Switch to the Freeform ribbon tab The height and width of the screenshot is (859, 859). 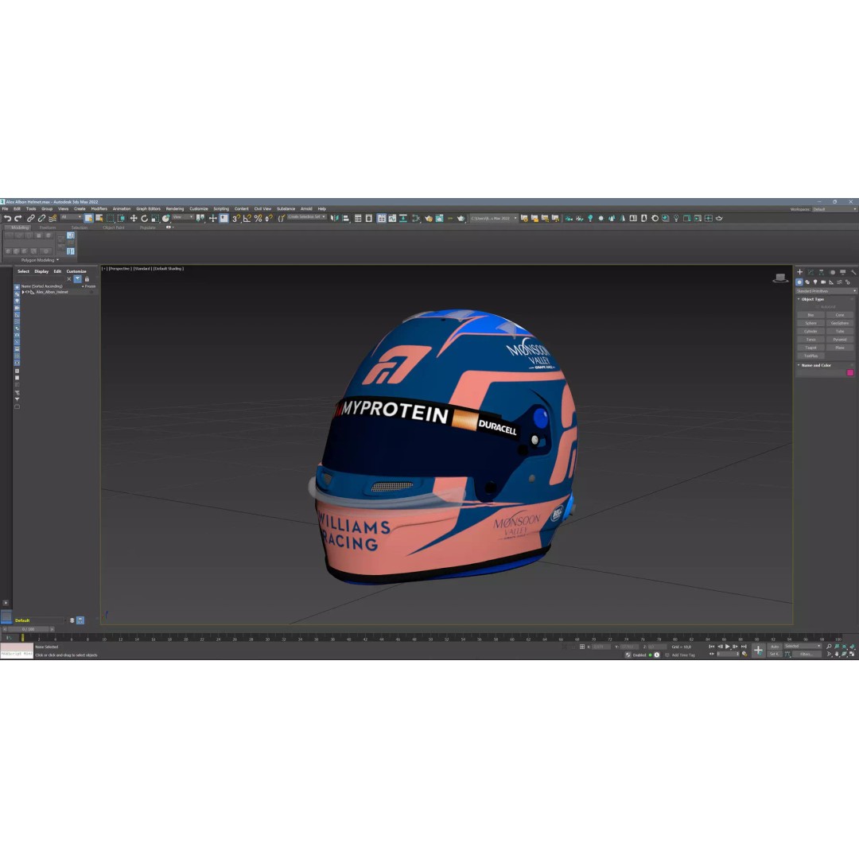(47, 227)
